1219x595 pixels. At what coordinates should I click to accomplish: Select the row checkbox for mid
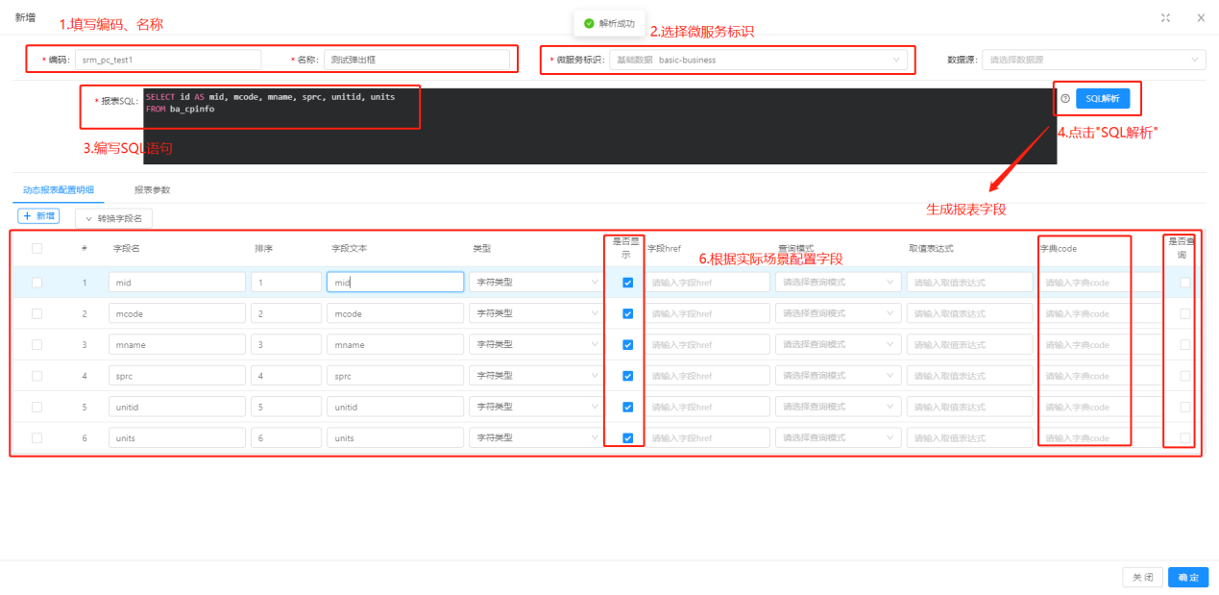(37, 283)
